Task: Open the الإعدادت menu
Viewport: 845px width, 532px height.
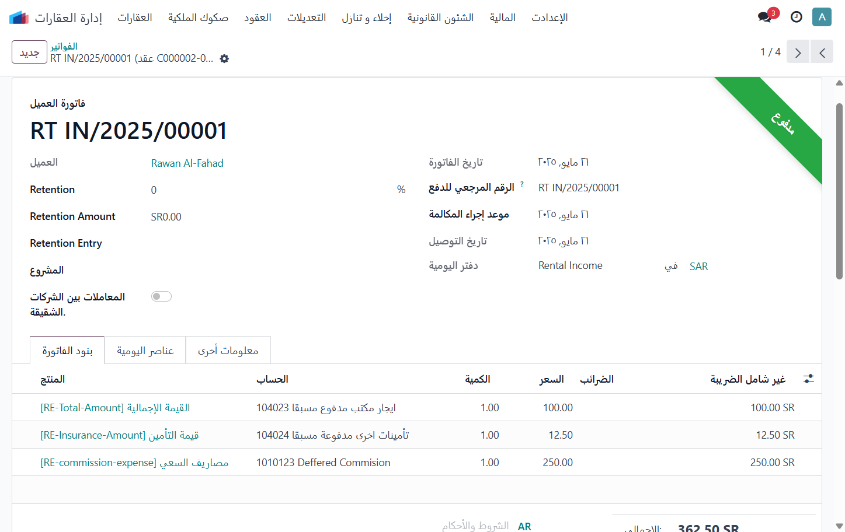Action: 550,17
